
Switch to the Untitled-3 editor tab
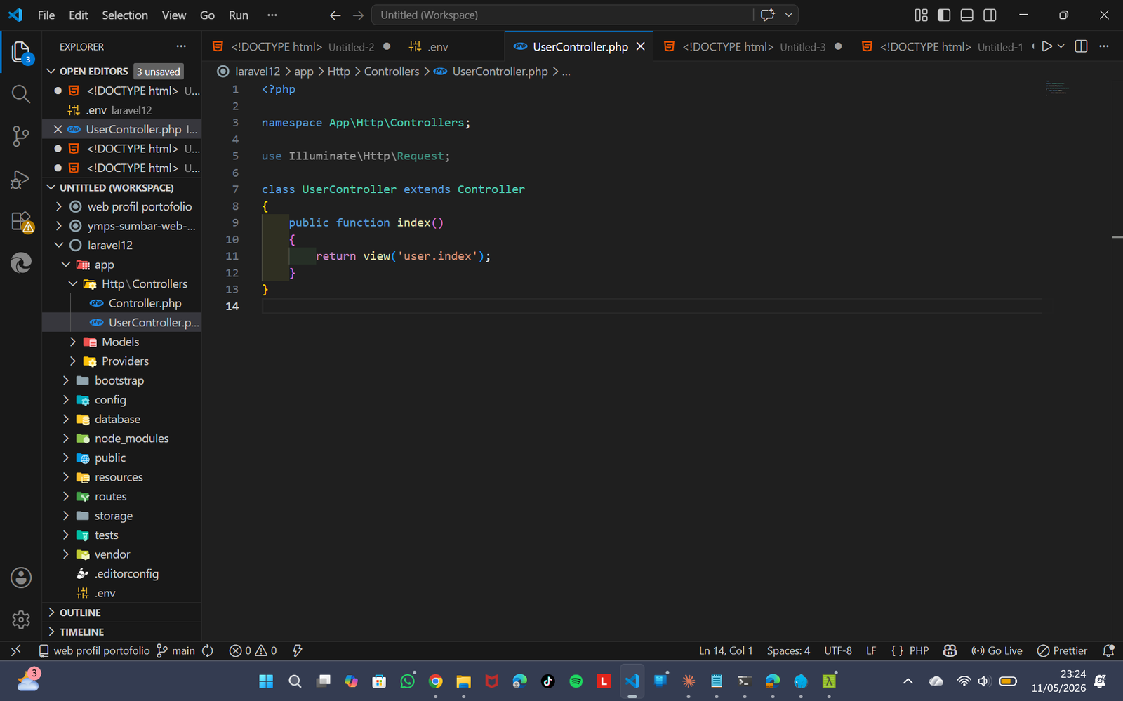pos(752,46)
